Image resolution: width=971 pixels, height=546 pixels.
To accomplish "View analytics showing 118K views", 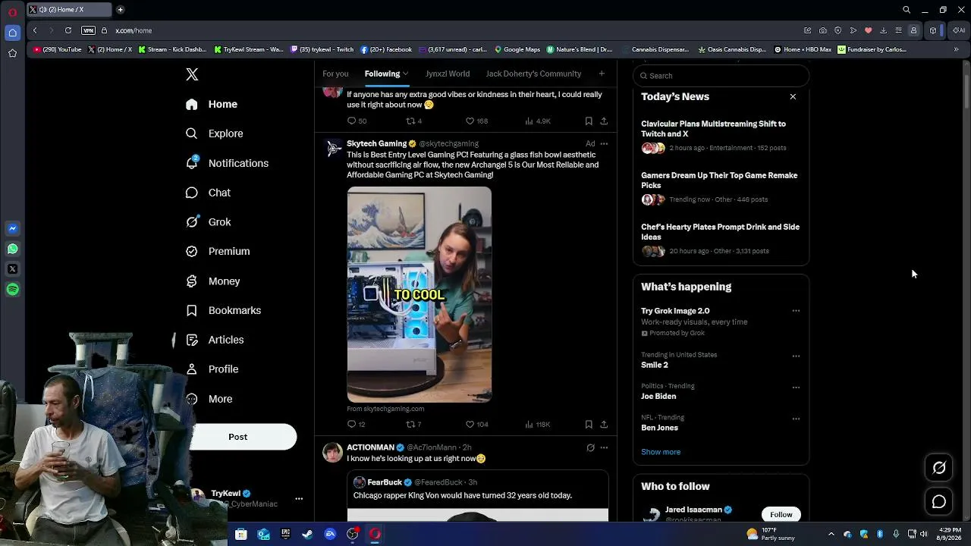I will (537, 425).
